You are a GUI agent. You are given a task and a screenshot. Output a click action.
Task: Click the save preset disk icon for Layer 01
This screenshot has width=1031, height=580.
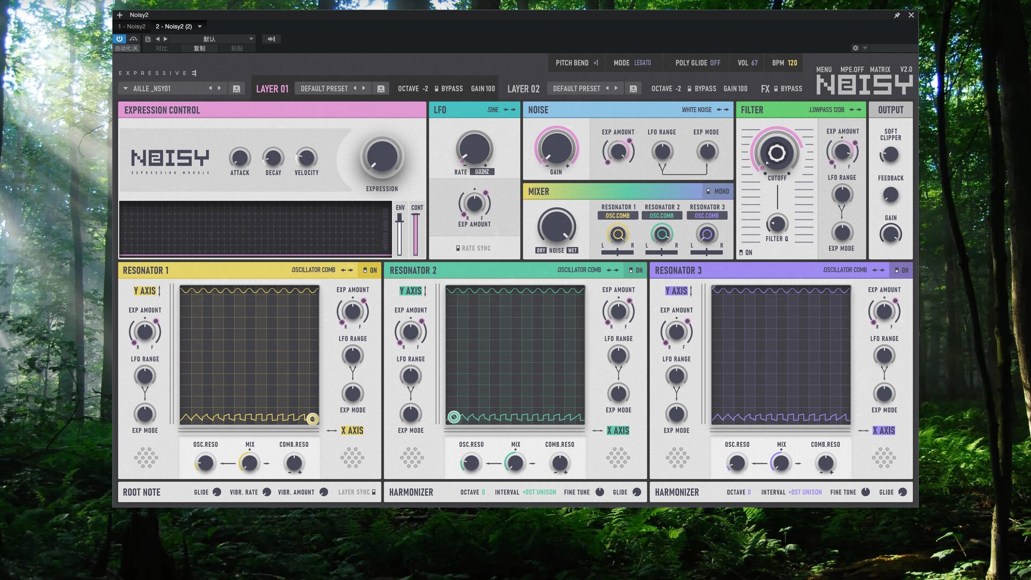[381, 88]
